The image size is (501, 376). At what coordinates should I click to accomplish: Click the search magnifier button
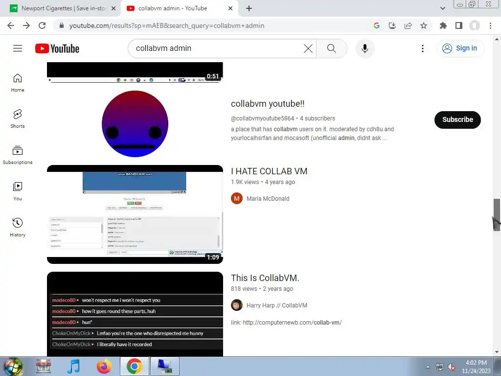pos(331,48)
